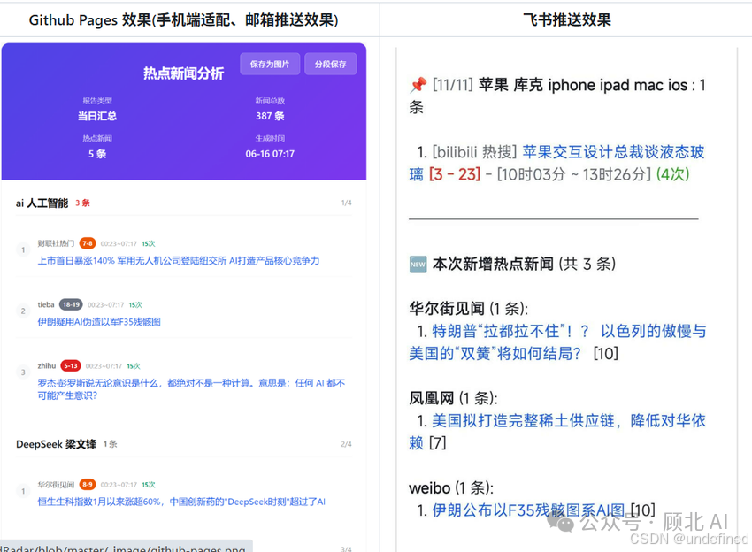Click the 5 条 hot news value
This screenshot has width=752, height=552.
[97, 154]
